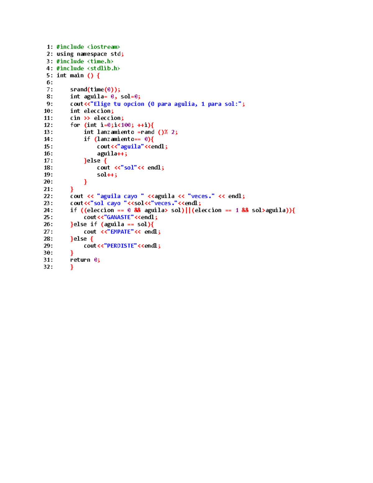Image resolution: width=373 pixels, height=483 pixels.
Task: Select the sol++ increment on line 19
Action: coord(106,174)
